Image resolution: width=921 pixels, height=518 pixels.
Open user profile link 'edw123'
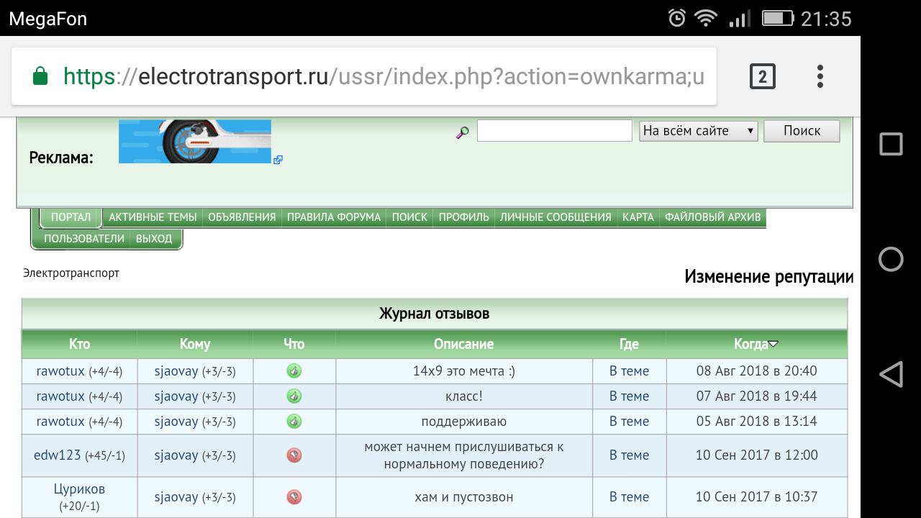click(58, 455)
